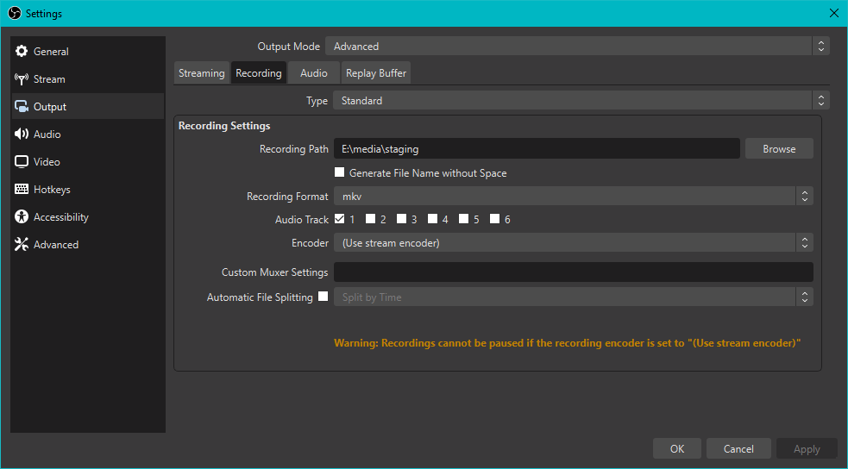Check Audio Track 3 checkbox

[402, 219]
